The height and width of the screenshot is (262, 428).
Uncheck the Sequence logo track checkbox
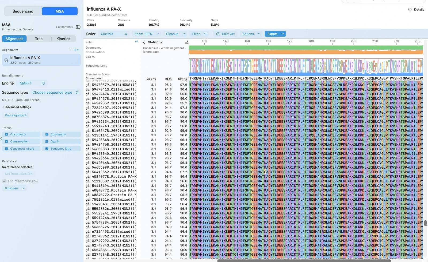coord(47,149)
